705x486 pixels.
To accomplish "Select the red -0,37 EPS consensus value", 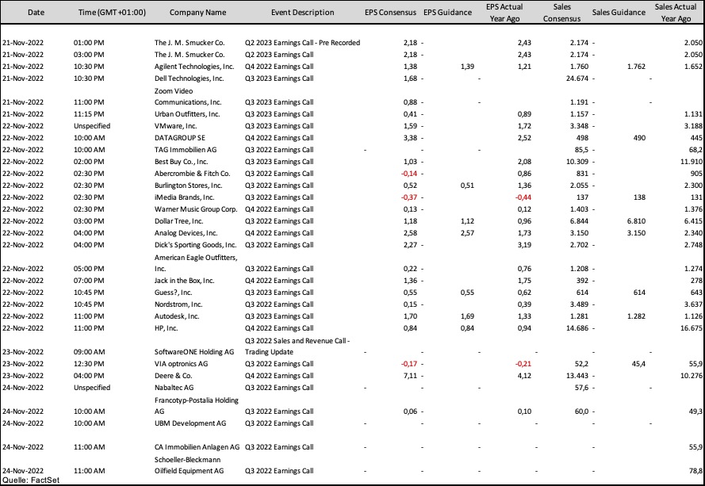I will [x=409, y=197].
